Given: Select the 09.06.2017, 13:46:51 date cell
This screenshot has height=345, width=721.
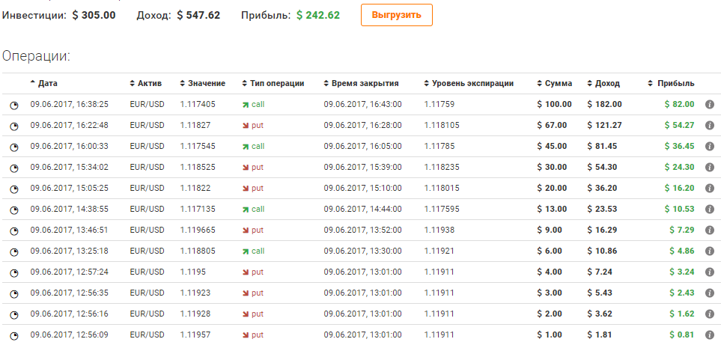Looking at the screenshot, I should coord(70,230).
